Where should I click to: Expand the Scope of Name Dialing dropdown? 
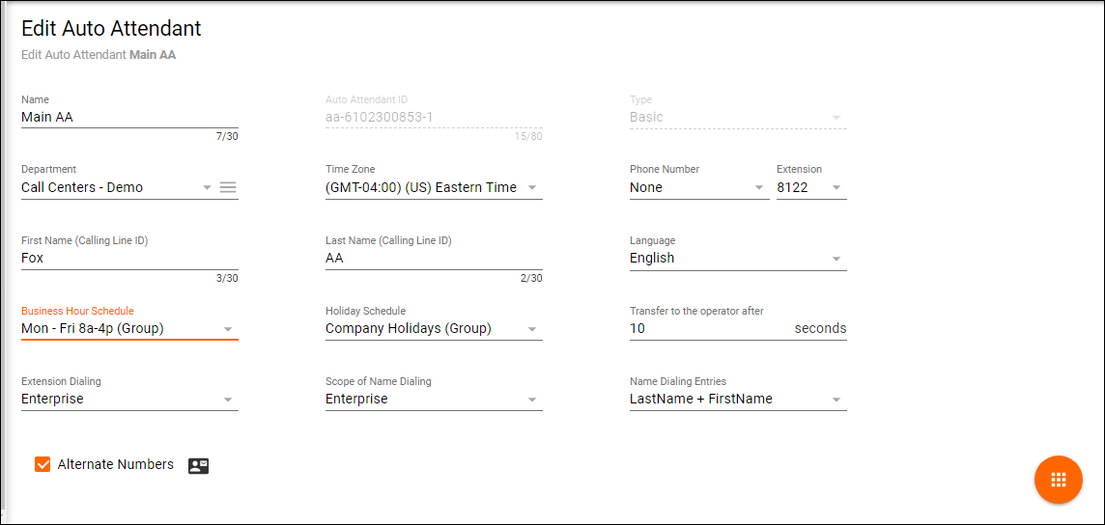click(x=433, y=399)
